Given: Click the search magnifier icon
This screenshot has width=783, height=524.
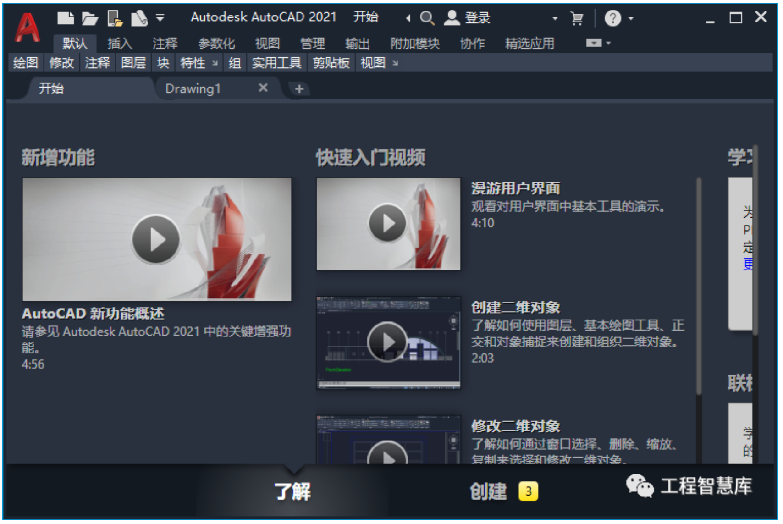Looking at the screenshot, I should (427, 18).
